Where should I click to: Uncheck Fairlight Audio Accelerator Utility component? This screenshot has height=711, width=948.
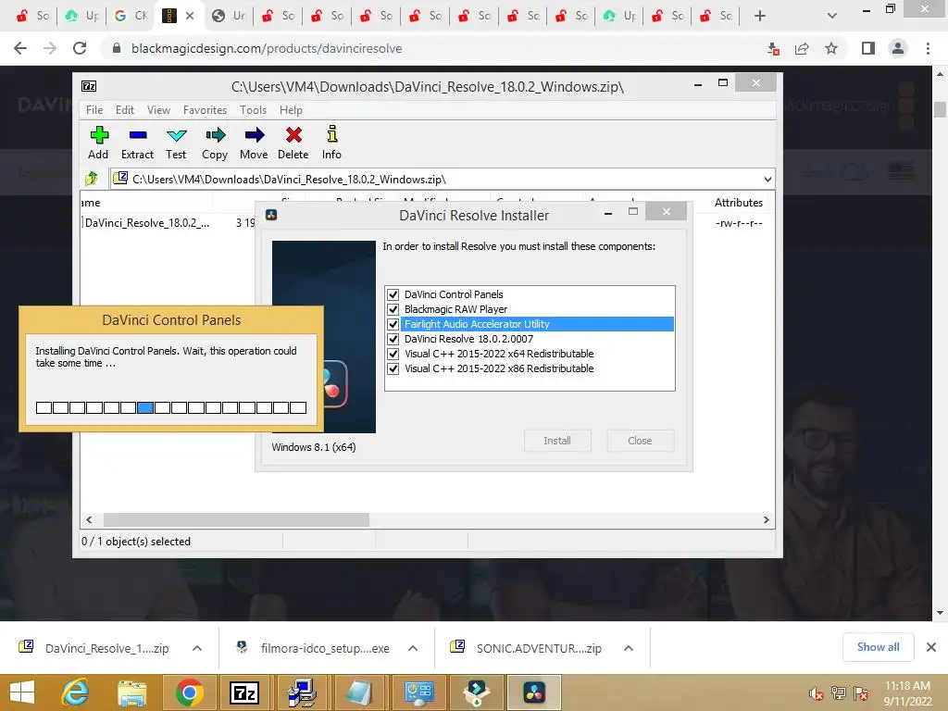(x=393, y=324)
